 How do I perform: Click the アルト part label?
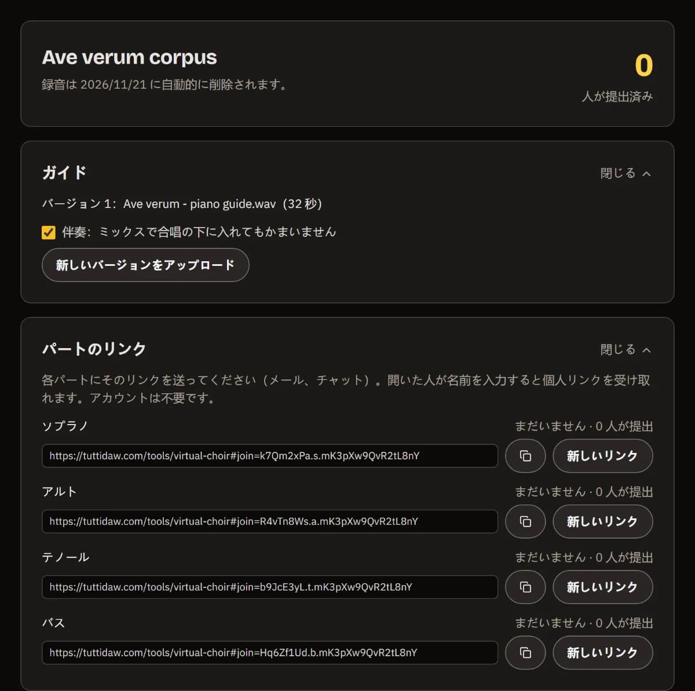(x=59, y=492)
